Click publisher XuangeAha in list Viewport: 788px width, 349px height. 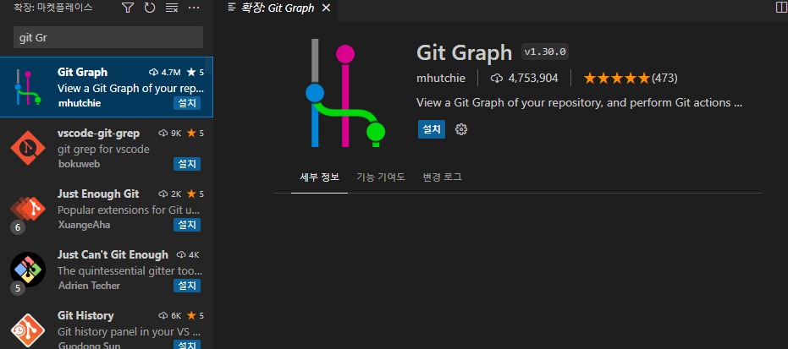tap(84, 225)
